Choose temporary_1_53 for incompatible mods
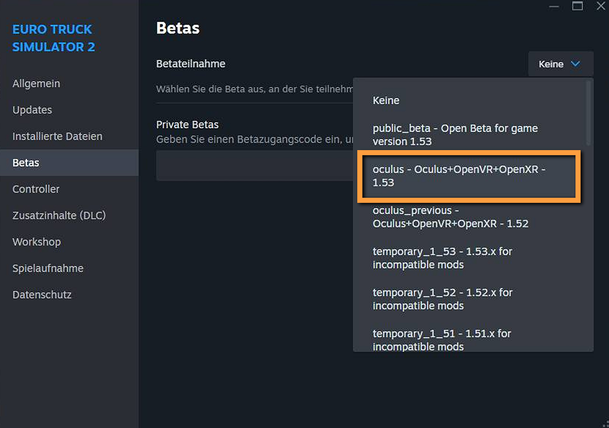 tap(469, 258)
